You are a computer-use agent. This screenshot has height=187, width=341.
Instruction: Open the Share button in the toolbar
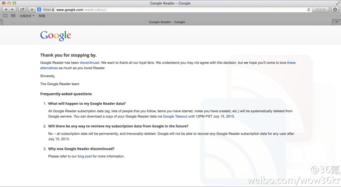(x=22, y=10)
